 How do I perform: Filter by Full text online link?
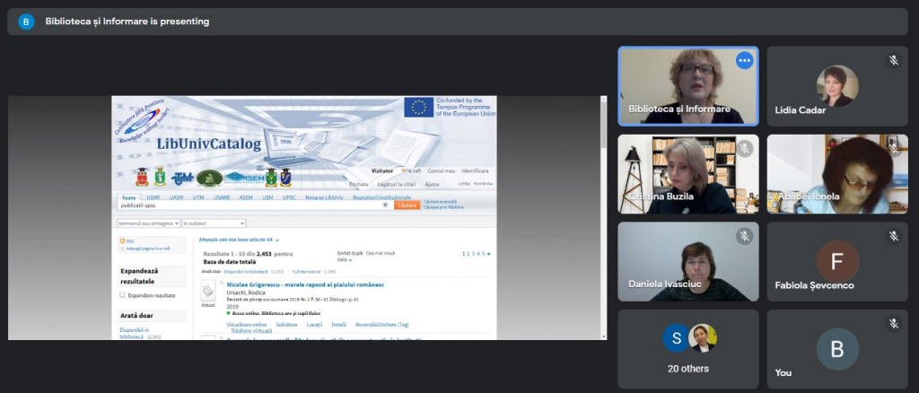[x=307, y=272]
